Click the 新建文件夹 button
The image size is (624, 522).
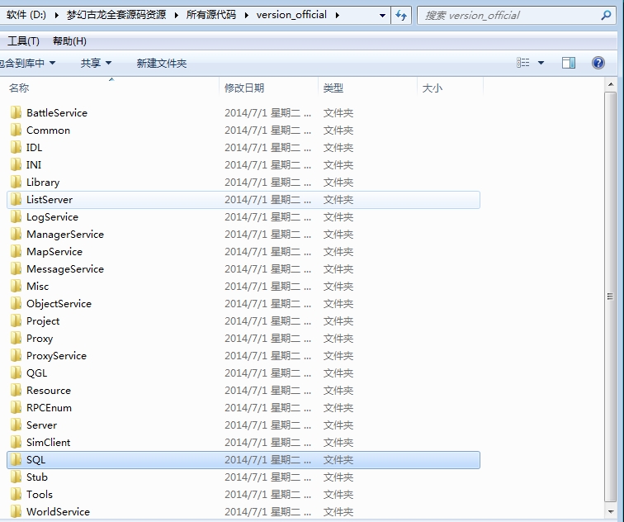point(162,63)
